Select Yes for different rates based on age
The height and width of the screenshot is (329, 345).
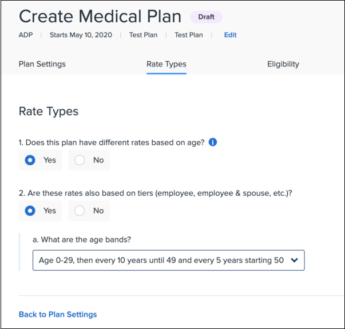point(30,160)
